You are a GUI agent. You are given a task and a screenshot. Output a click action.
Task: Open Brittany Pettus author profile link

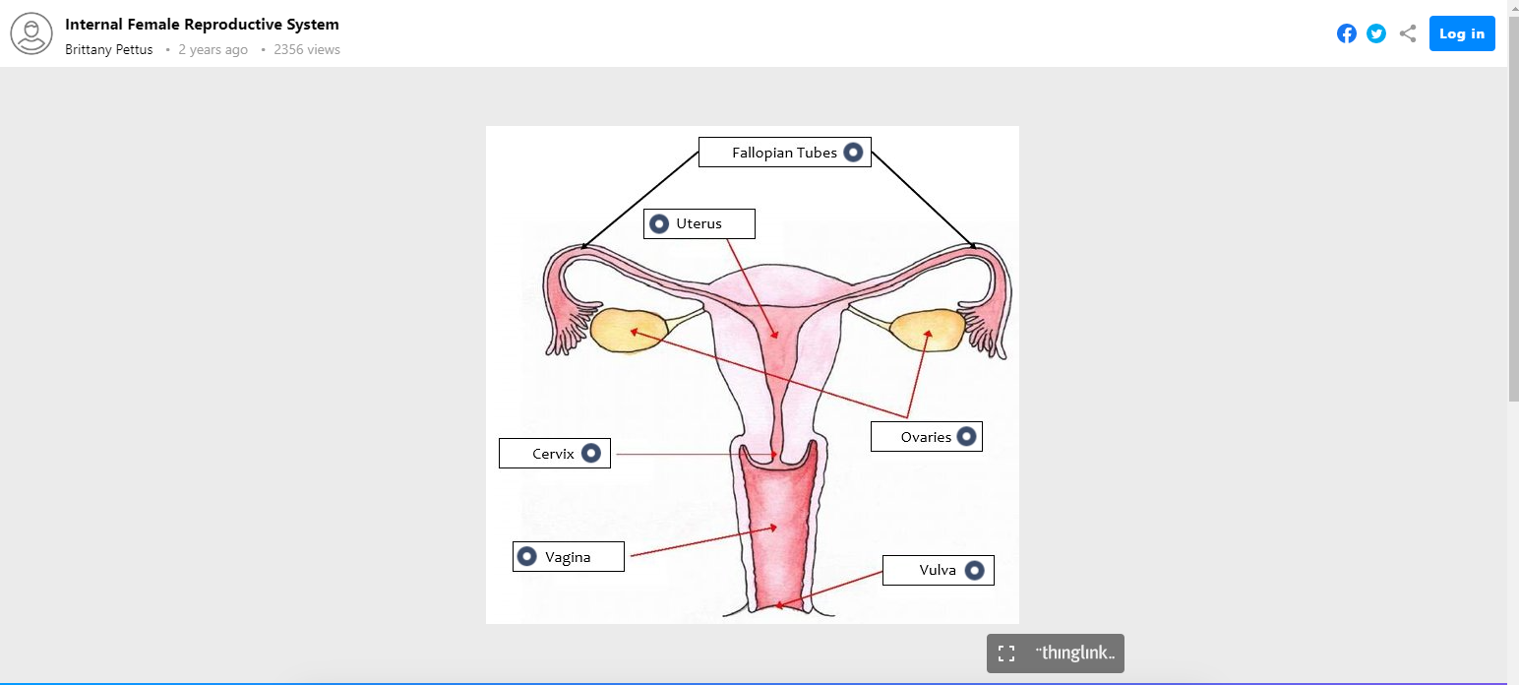coord(109,49)
